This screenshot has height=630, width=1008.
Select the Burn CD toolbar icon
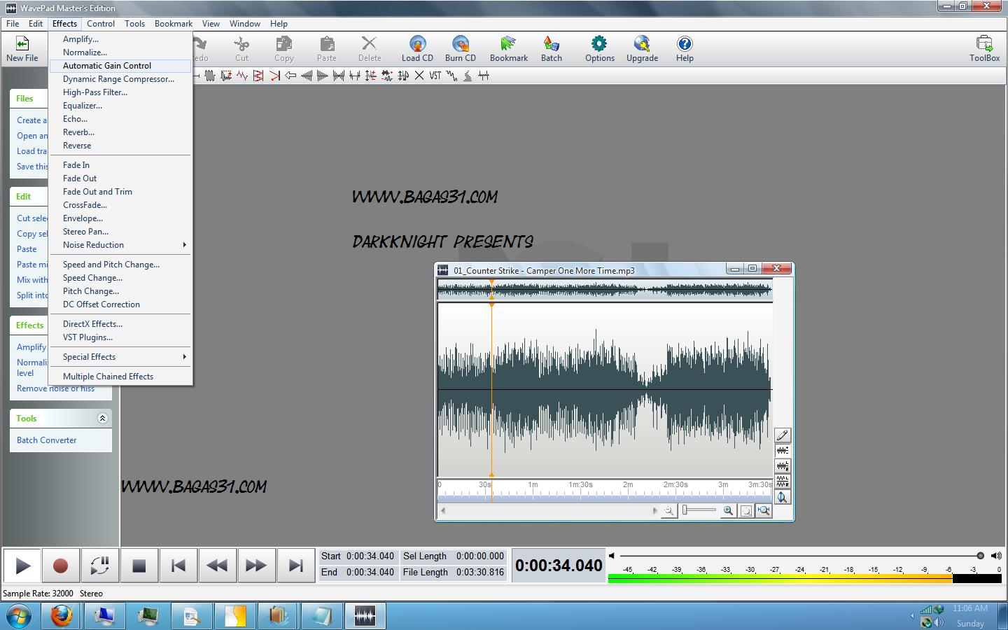460,48
